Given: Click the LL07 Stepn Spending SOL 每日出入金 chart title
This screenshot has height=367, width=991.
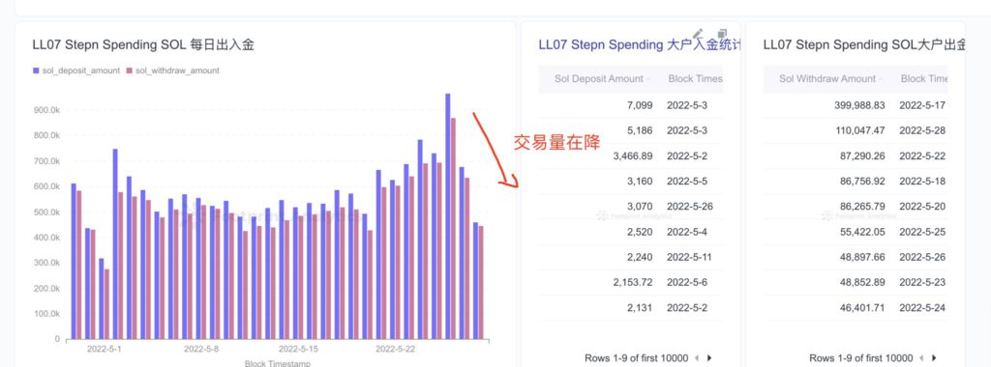Looking at the screenshot, I should (143, 44).
